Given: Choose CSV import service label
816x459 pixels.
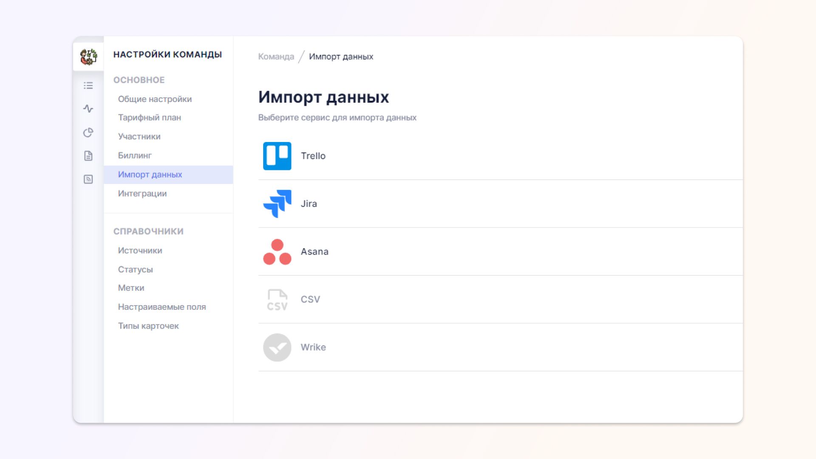Looking at the screenshot, I should pyautogui.click(x=310, y=300).
